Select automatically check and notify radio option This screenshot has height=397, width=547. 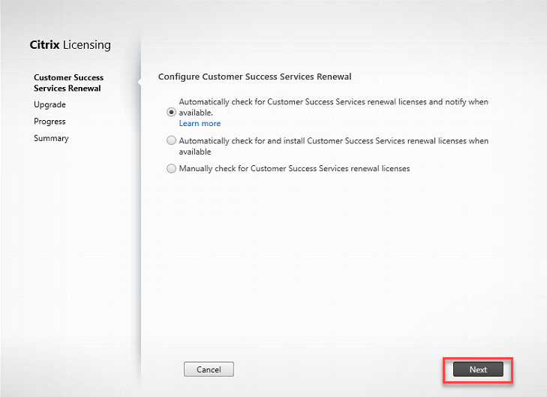pyautogui.click(x=171, y=113)
